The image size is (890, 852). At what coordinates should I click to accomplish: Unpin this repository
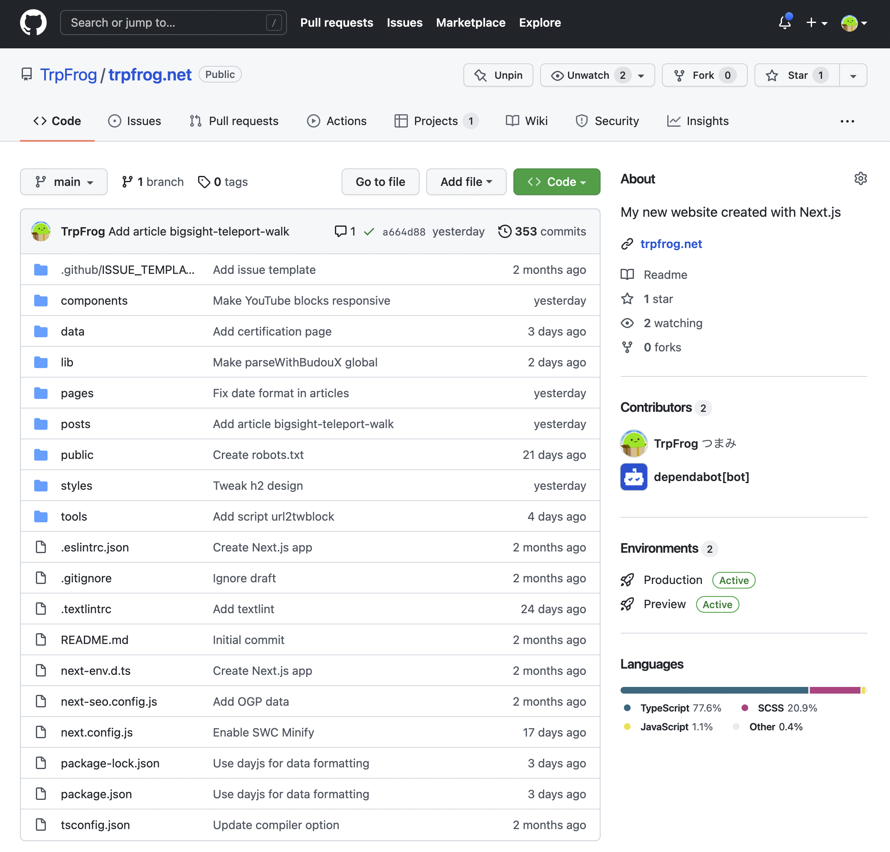[498, 75]
